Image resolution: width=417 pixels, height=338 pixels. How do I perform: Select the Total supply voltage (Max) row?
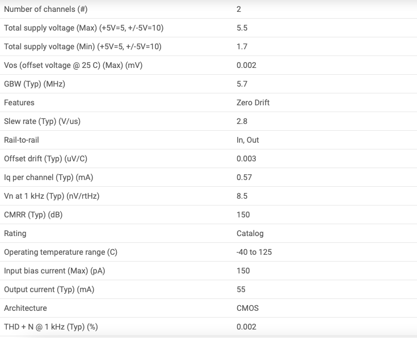[209, 28]
